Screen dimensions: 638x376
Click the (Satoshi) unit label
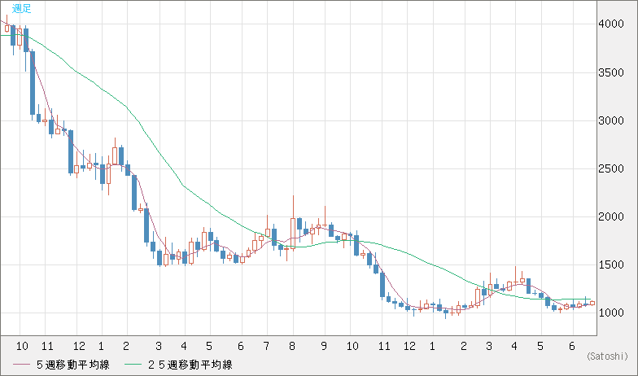tap(607, 356)
